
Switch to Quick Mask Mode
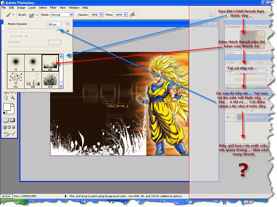coord(12,120)
